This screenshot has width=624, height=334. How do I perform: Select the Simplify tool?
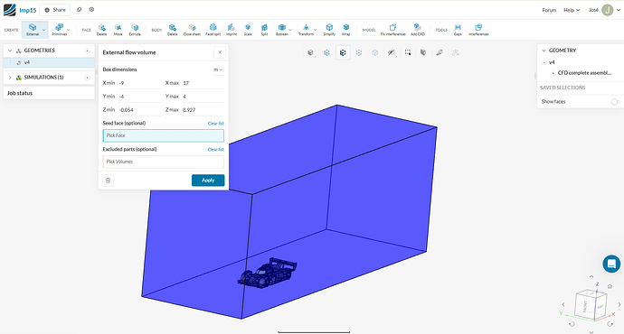pyautogui.click(x=329, y=30)
